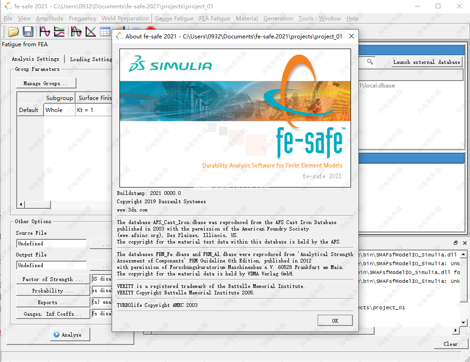
Task: Open the Frequency menu
Action: click(83, 18)
